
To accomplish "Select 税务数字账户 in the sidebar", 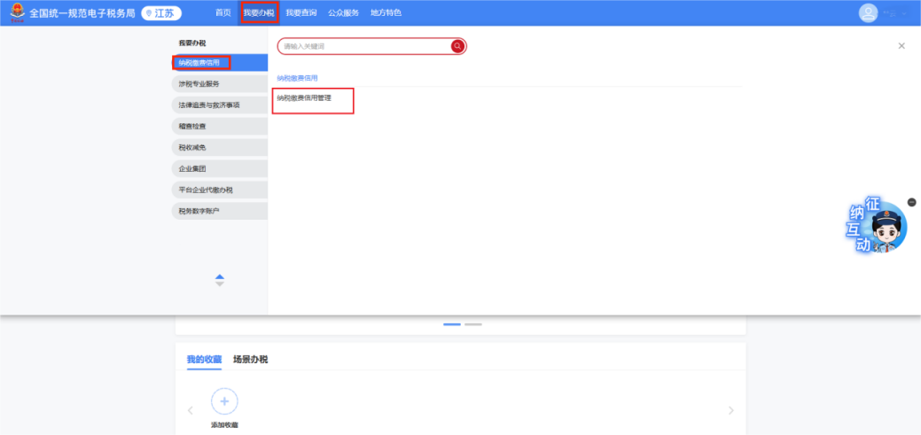I will [x=219, y=211].
